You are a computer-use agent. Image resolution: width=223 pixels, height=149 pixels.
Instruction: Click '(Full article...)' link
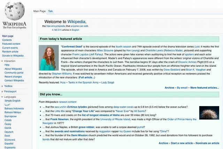point(87,77)
